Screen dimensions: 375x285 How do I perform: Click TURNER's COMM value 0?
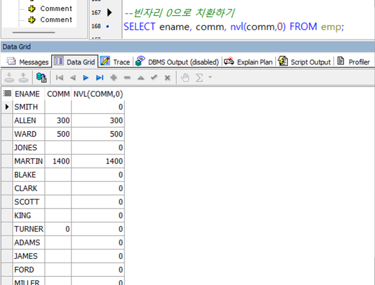pyautogui.click(x=58, y=229)
